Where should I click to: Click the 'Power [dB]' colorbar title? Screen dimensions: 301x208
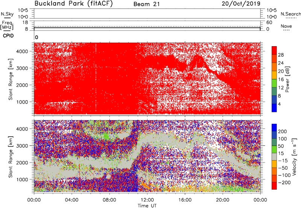[x=287, y=79]
